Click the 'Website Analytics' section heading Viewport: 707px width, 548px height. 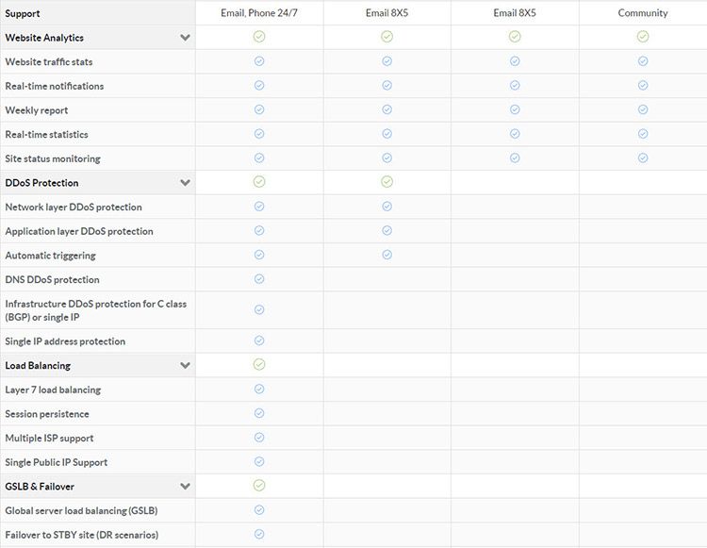pos(44,38)
